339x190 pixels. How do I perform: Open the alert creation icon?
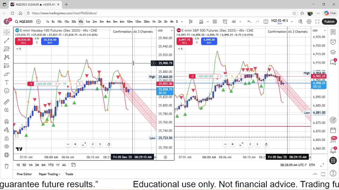coord(225,22)
